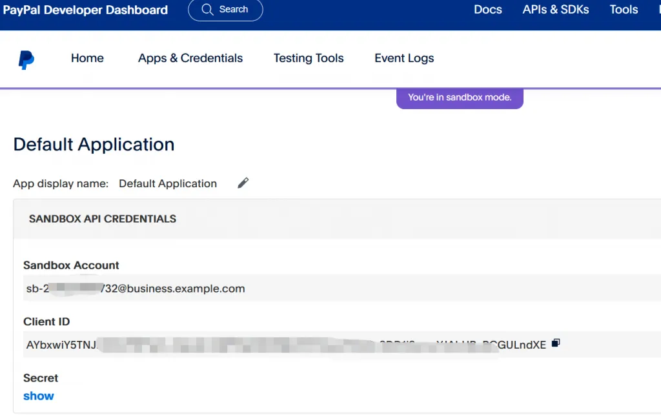Navigate to Event Logs tab
Viewport: 661px width, 419px height.
404,58
